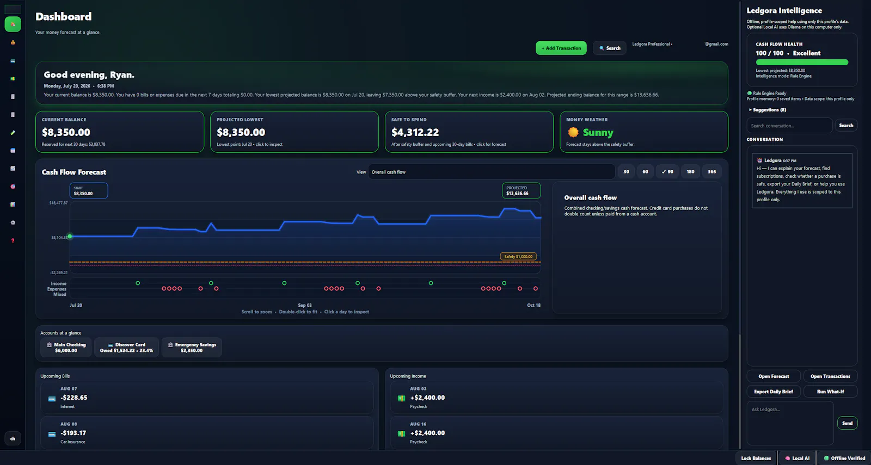The image size is (871, 465).
Task: Select the checked 90-day forecast range
Action: coord(667,172)
